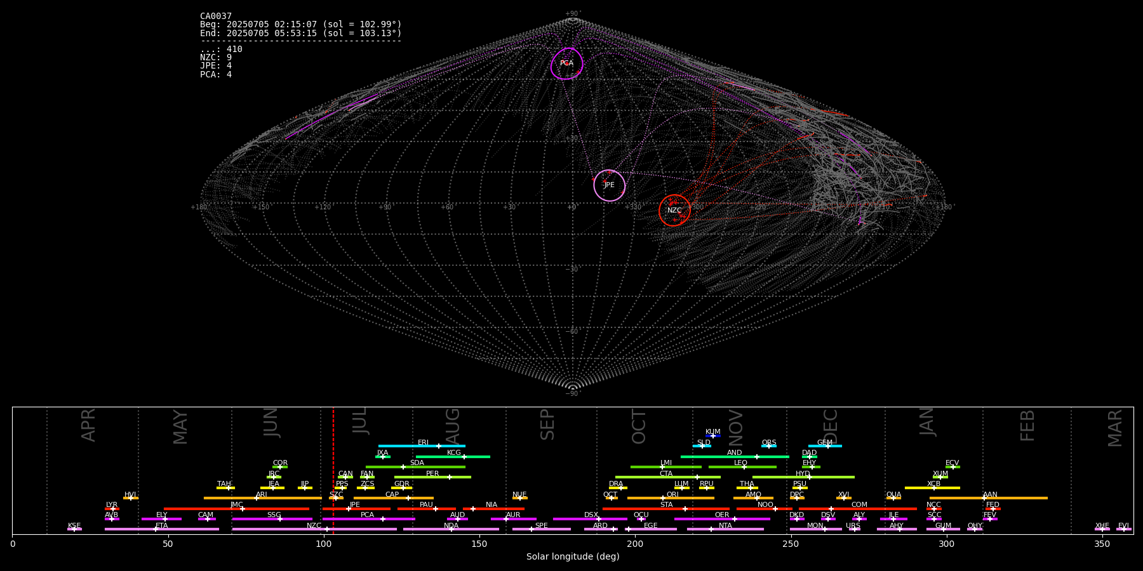Image resolution: width=1143 pixels, height=571 pixels.
Task: Click the CA0037 station title text
Action: 216,16
